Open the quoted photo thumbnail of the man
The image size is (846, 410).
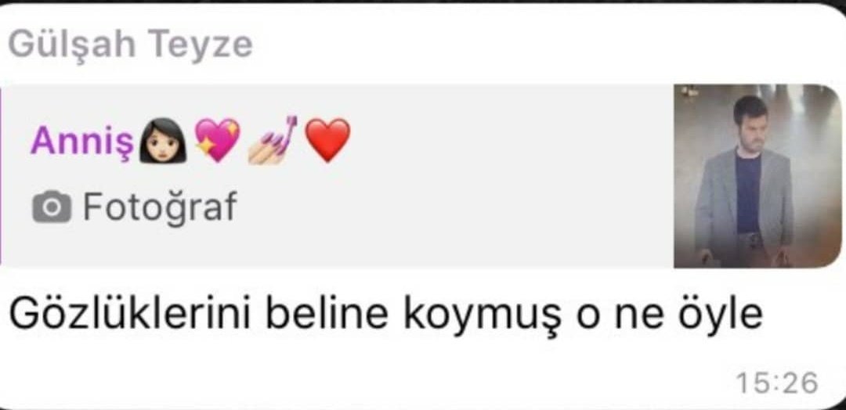point(757,176)
